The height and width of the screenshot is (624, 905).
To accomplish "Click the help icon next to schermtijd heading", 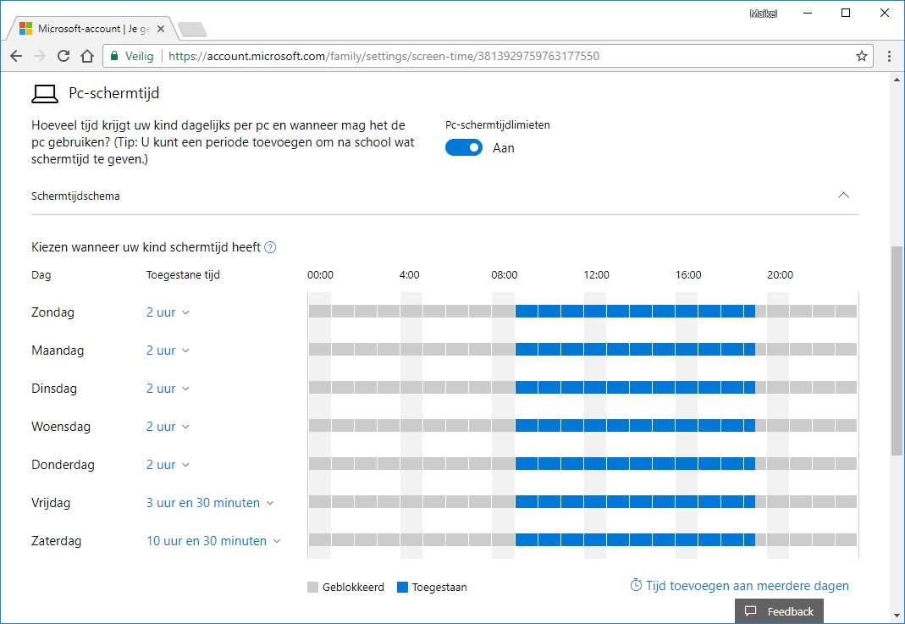I will pos(270,247).
